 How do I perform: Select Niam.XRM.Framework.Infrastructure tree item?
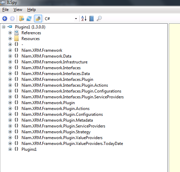55,62
